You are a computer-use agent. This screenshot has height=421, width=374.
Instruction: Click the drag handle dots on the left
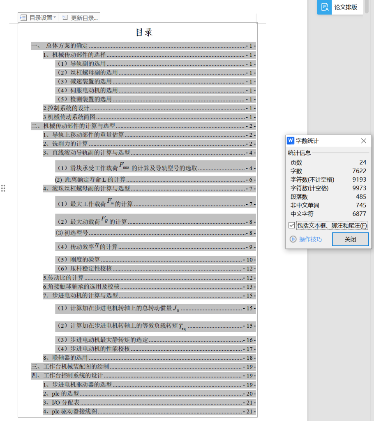click(3, 188)
